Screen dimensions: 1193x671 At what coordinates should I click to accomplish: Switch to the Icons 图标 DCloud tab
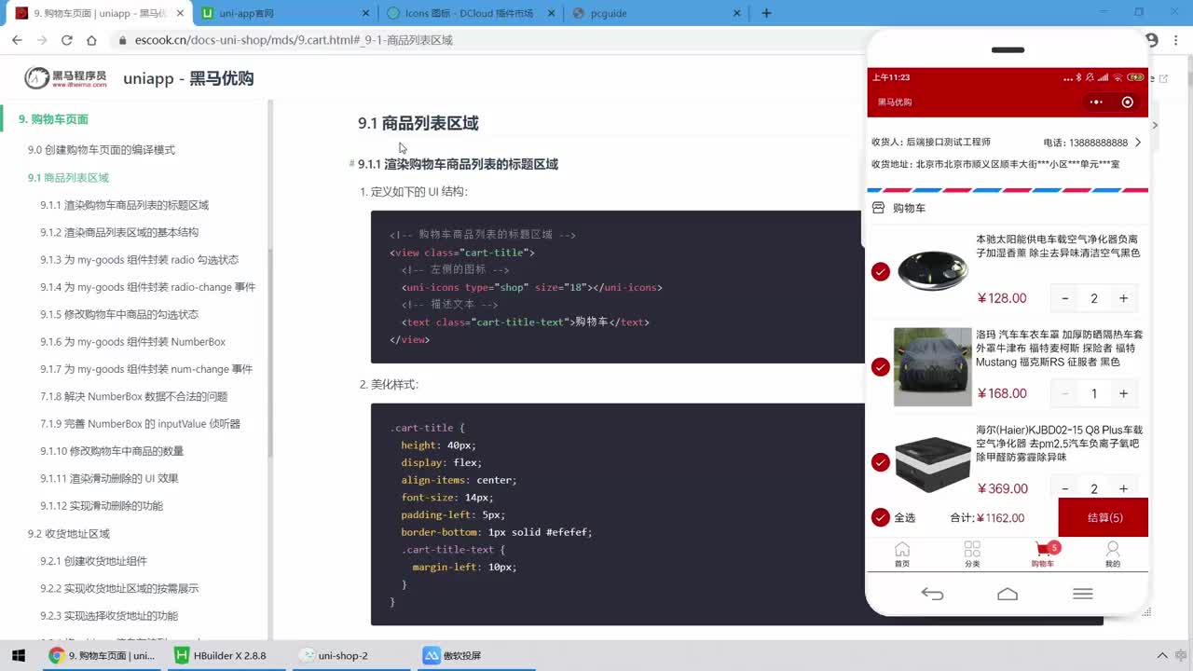pos(472,13)
